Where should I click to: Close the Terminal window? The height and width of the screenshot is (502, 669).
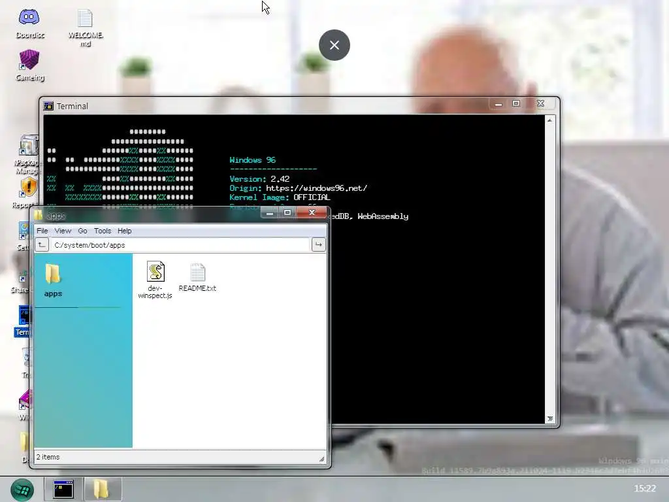pos(540,104)
